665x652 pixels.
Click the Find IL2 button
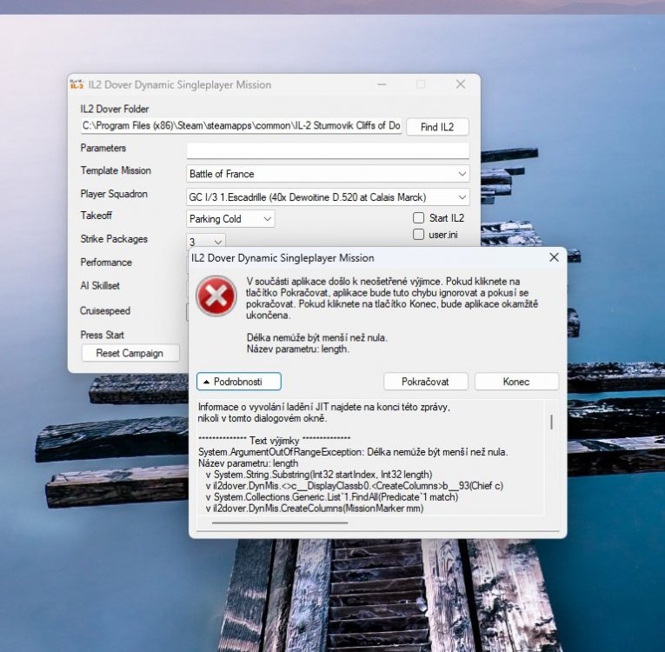[437, 127]
